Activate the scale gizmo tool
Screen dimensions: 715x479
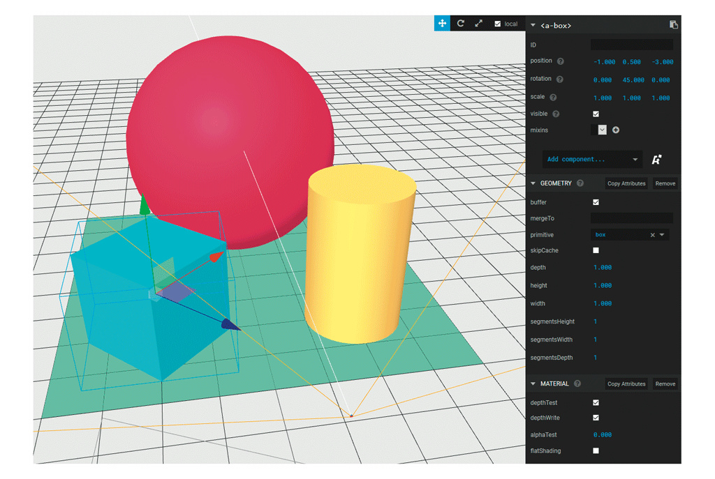479,24
